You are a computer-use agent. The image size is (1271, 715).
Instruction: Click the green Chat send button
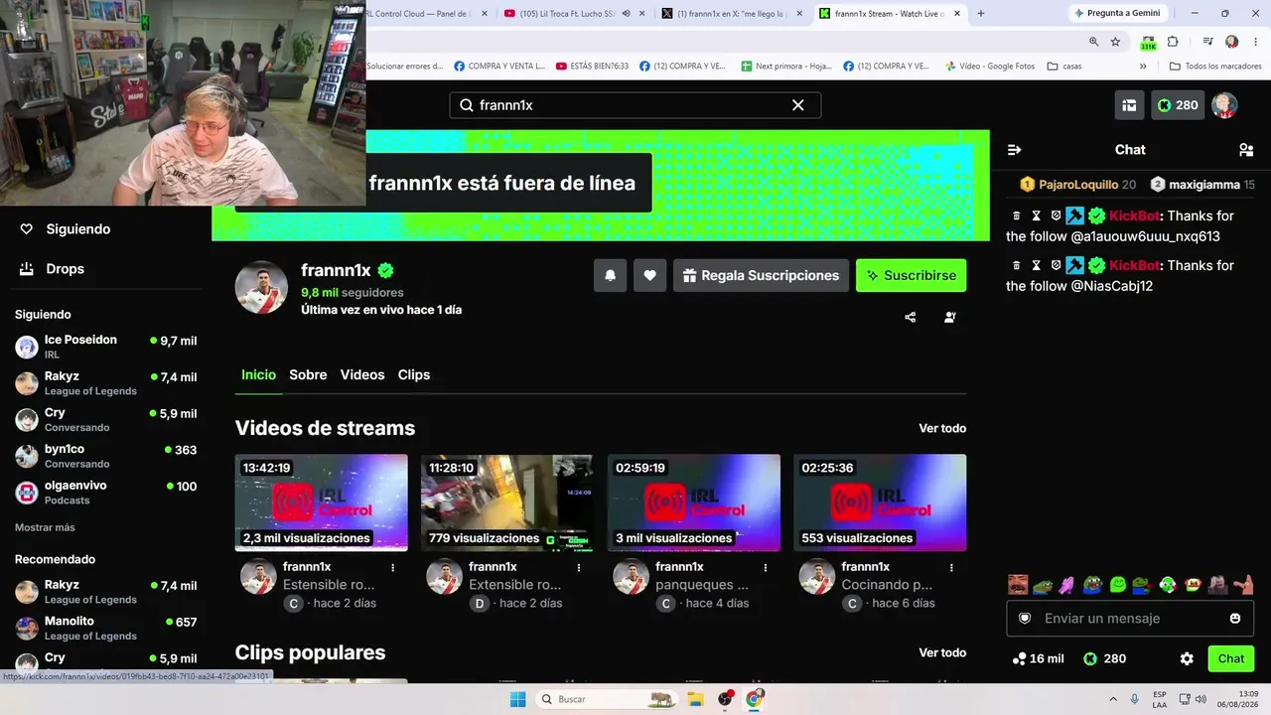click(1231, 658)
